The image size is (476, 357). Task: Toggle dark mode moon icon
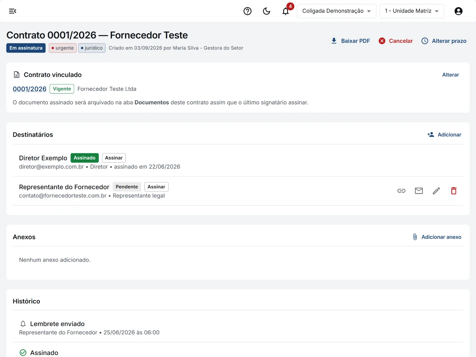[x=266, y=11]
